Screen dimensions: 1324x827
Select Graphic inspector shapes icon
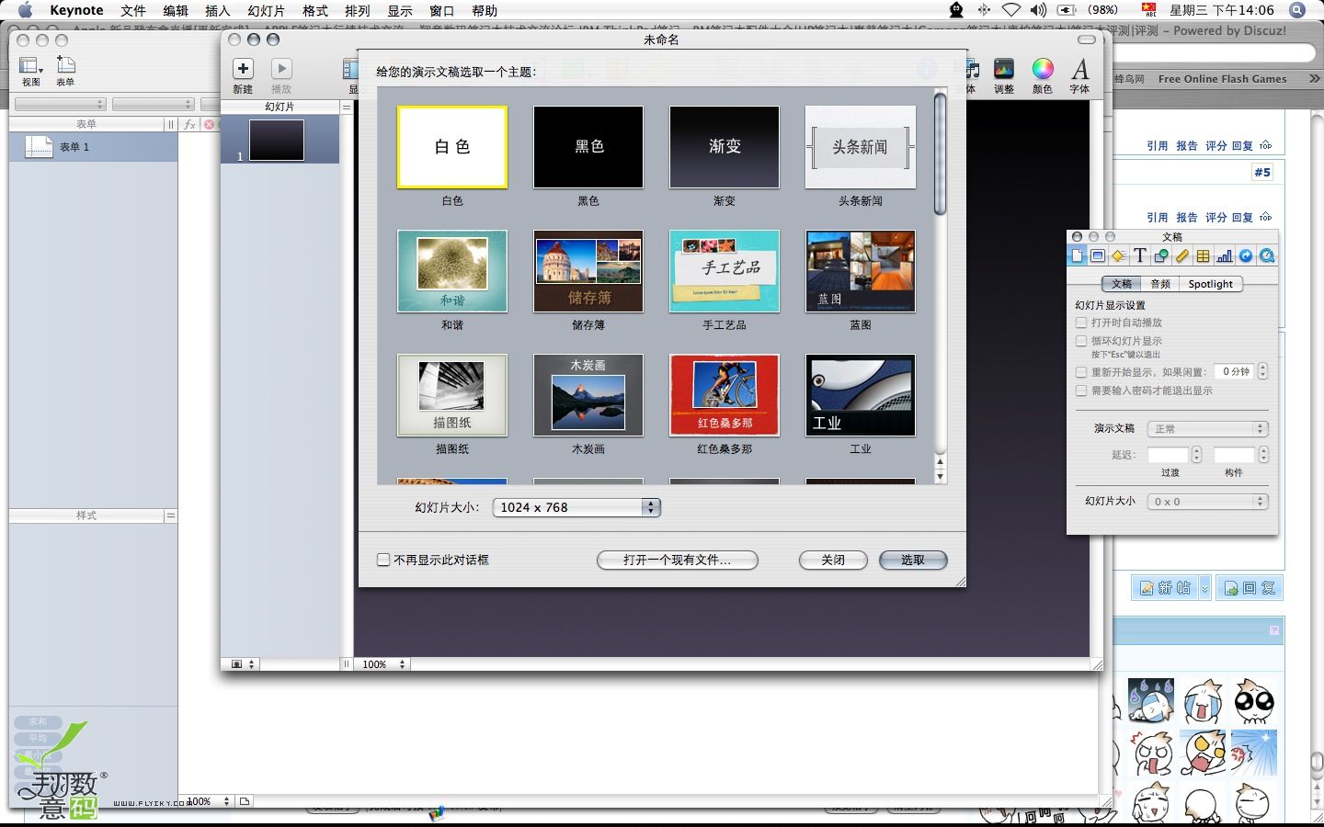tap(1161, 256)
